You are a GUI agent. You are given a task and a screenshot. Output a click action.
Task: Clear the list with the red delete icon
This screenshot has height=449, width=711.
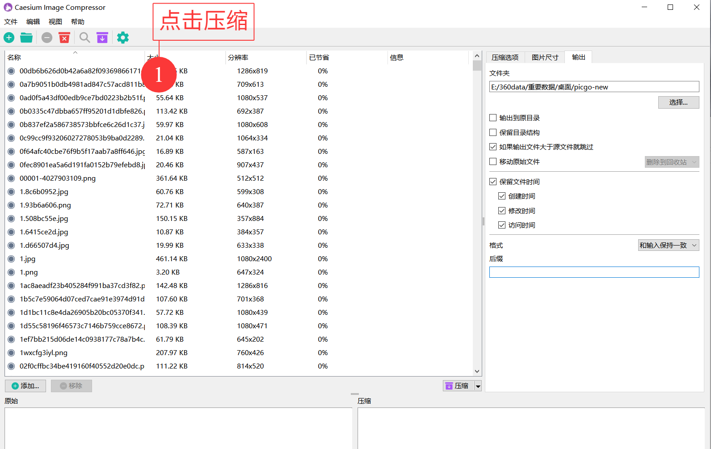[x=65, y=38]
